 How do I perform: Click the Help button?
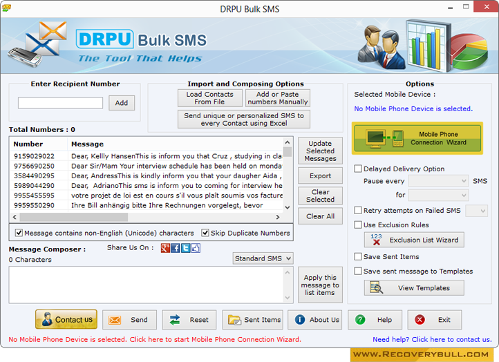click(x=375, y=320)
